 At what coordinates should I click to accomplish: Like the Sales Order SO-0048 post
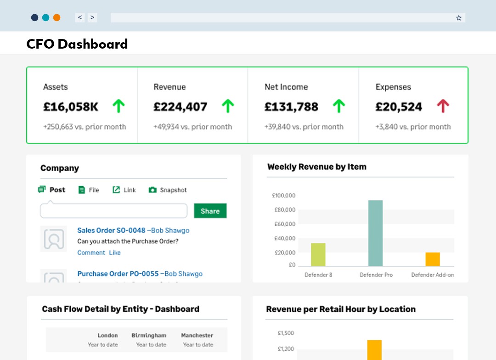pos(115,252)
